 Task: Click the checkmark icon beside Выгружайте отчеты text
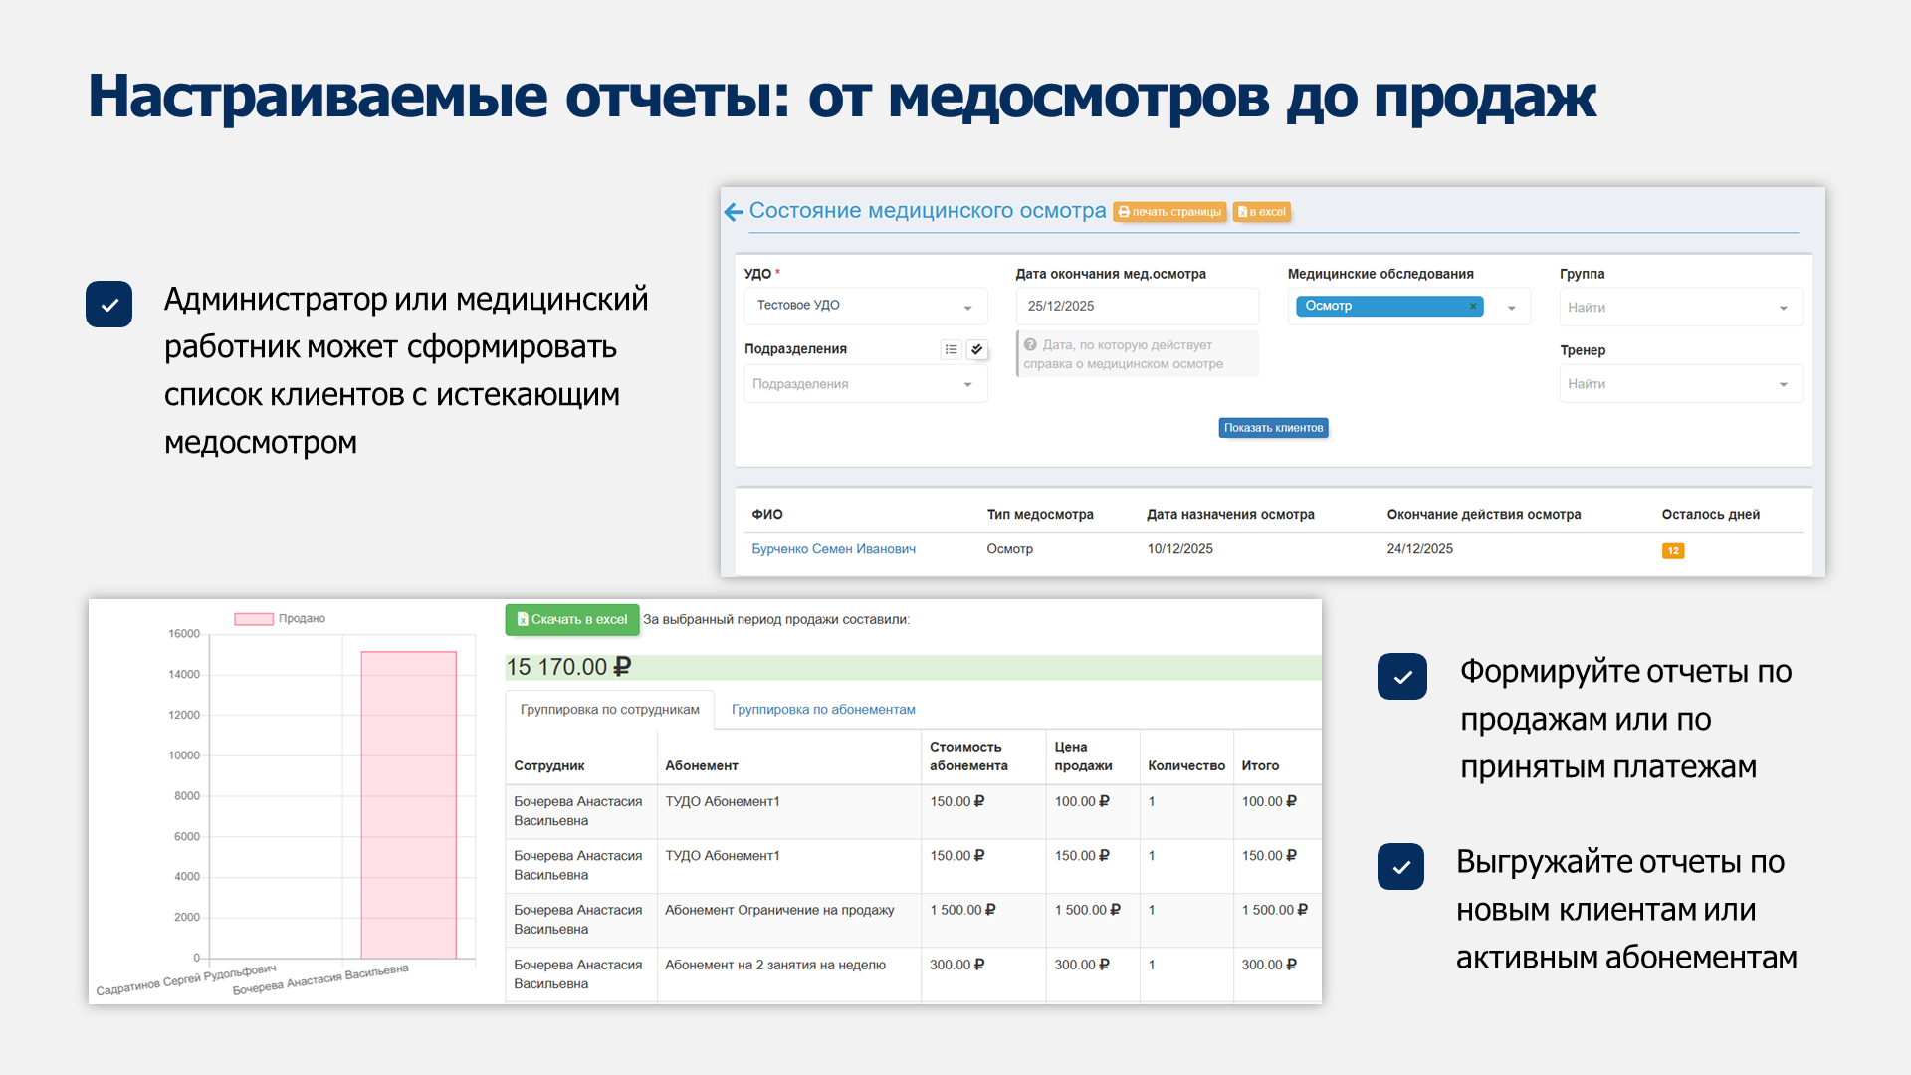click(x=1400, y=866)
